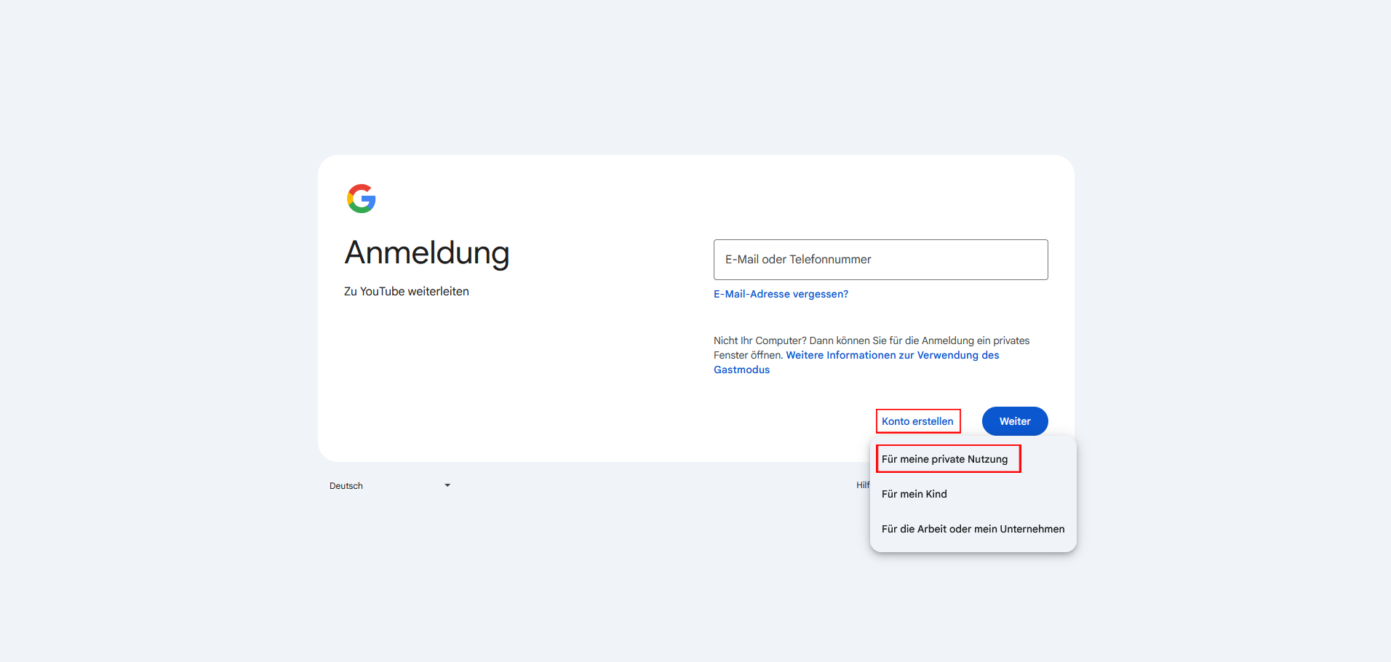1391x662 pixels.
Task: Focus the E-Mail oder Telefonnummer field
Action: 880,260
